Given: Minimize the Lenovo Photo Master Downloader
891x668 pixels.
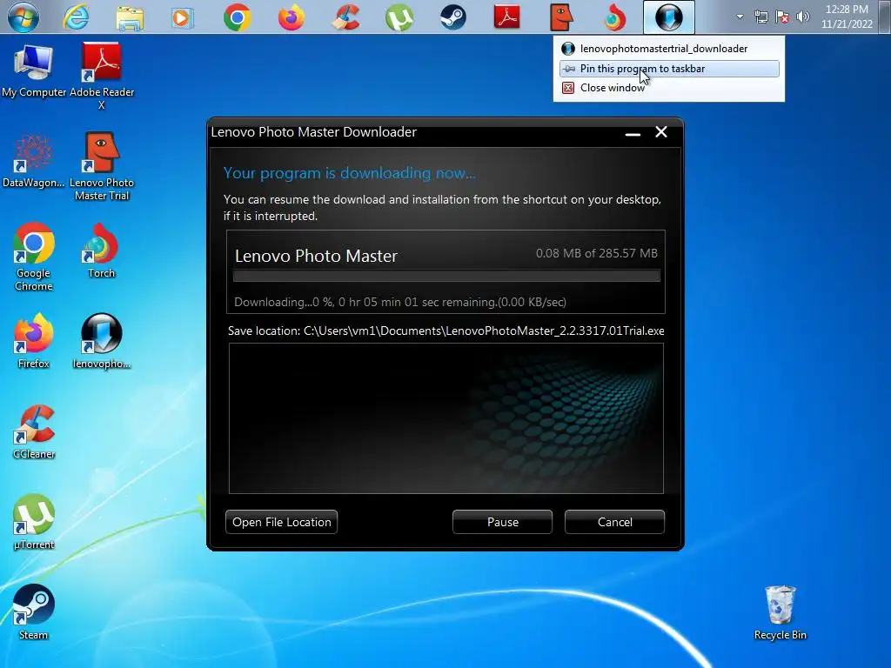Looking at the screenshot, I should click(633, 133).
